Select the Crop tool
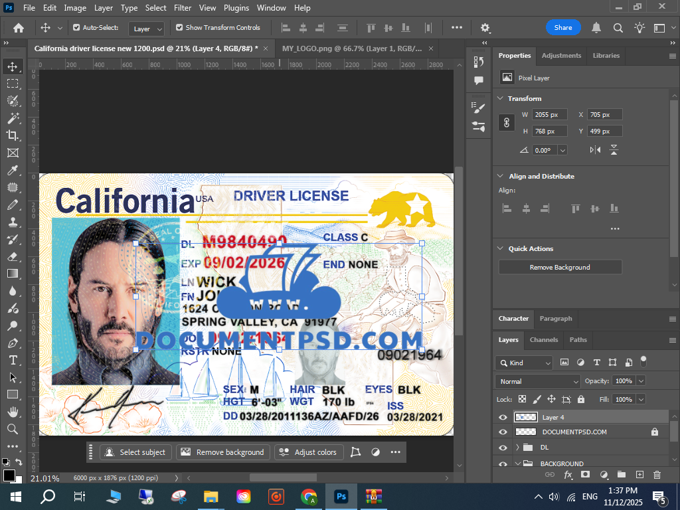 click(13, 135)
